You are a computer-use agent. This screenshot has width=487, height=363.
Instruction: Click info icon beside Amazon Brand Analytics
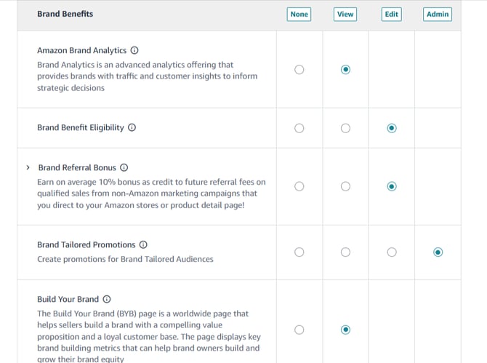pyautogui.click(x=134, y=51)
